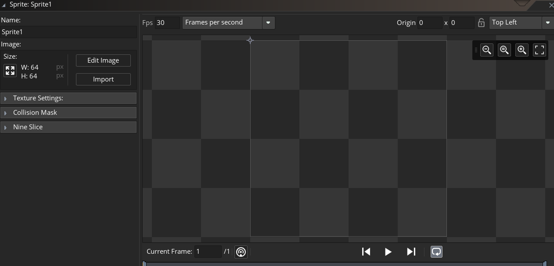Click the Origin X input field

pyautogui.click(x=429, y=23)
